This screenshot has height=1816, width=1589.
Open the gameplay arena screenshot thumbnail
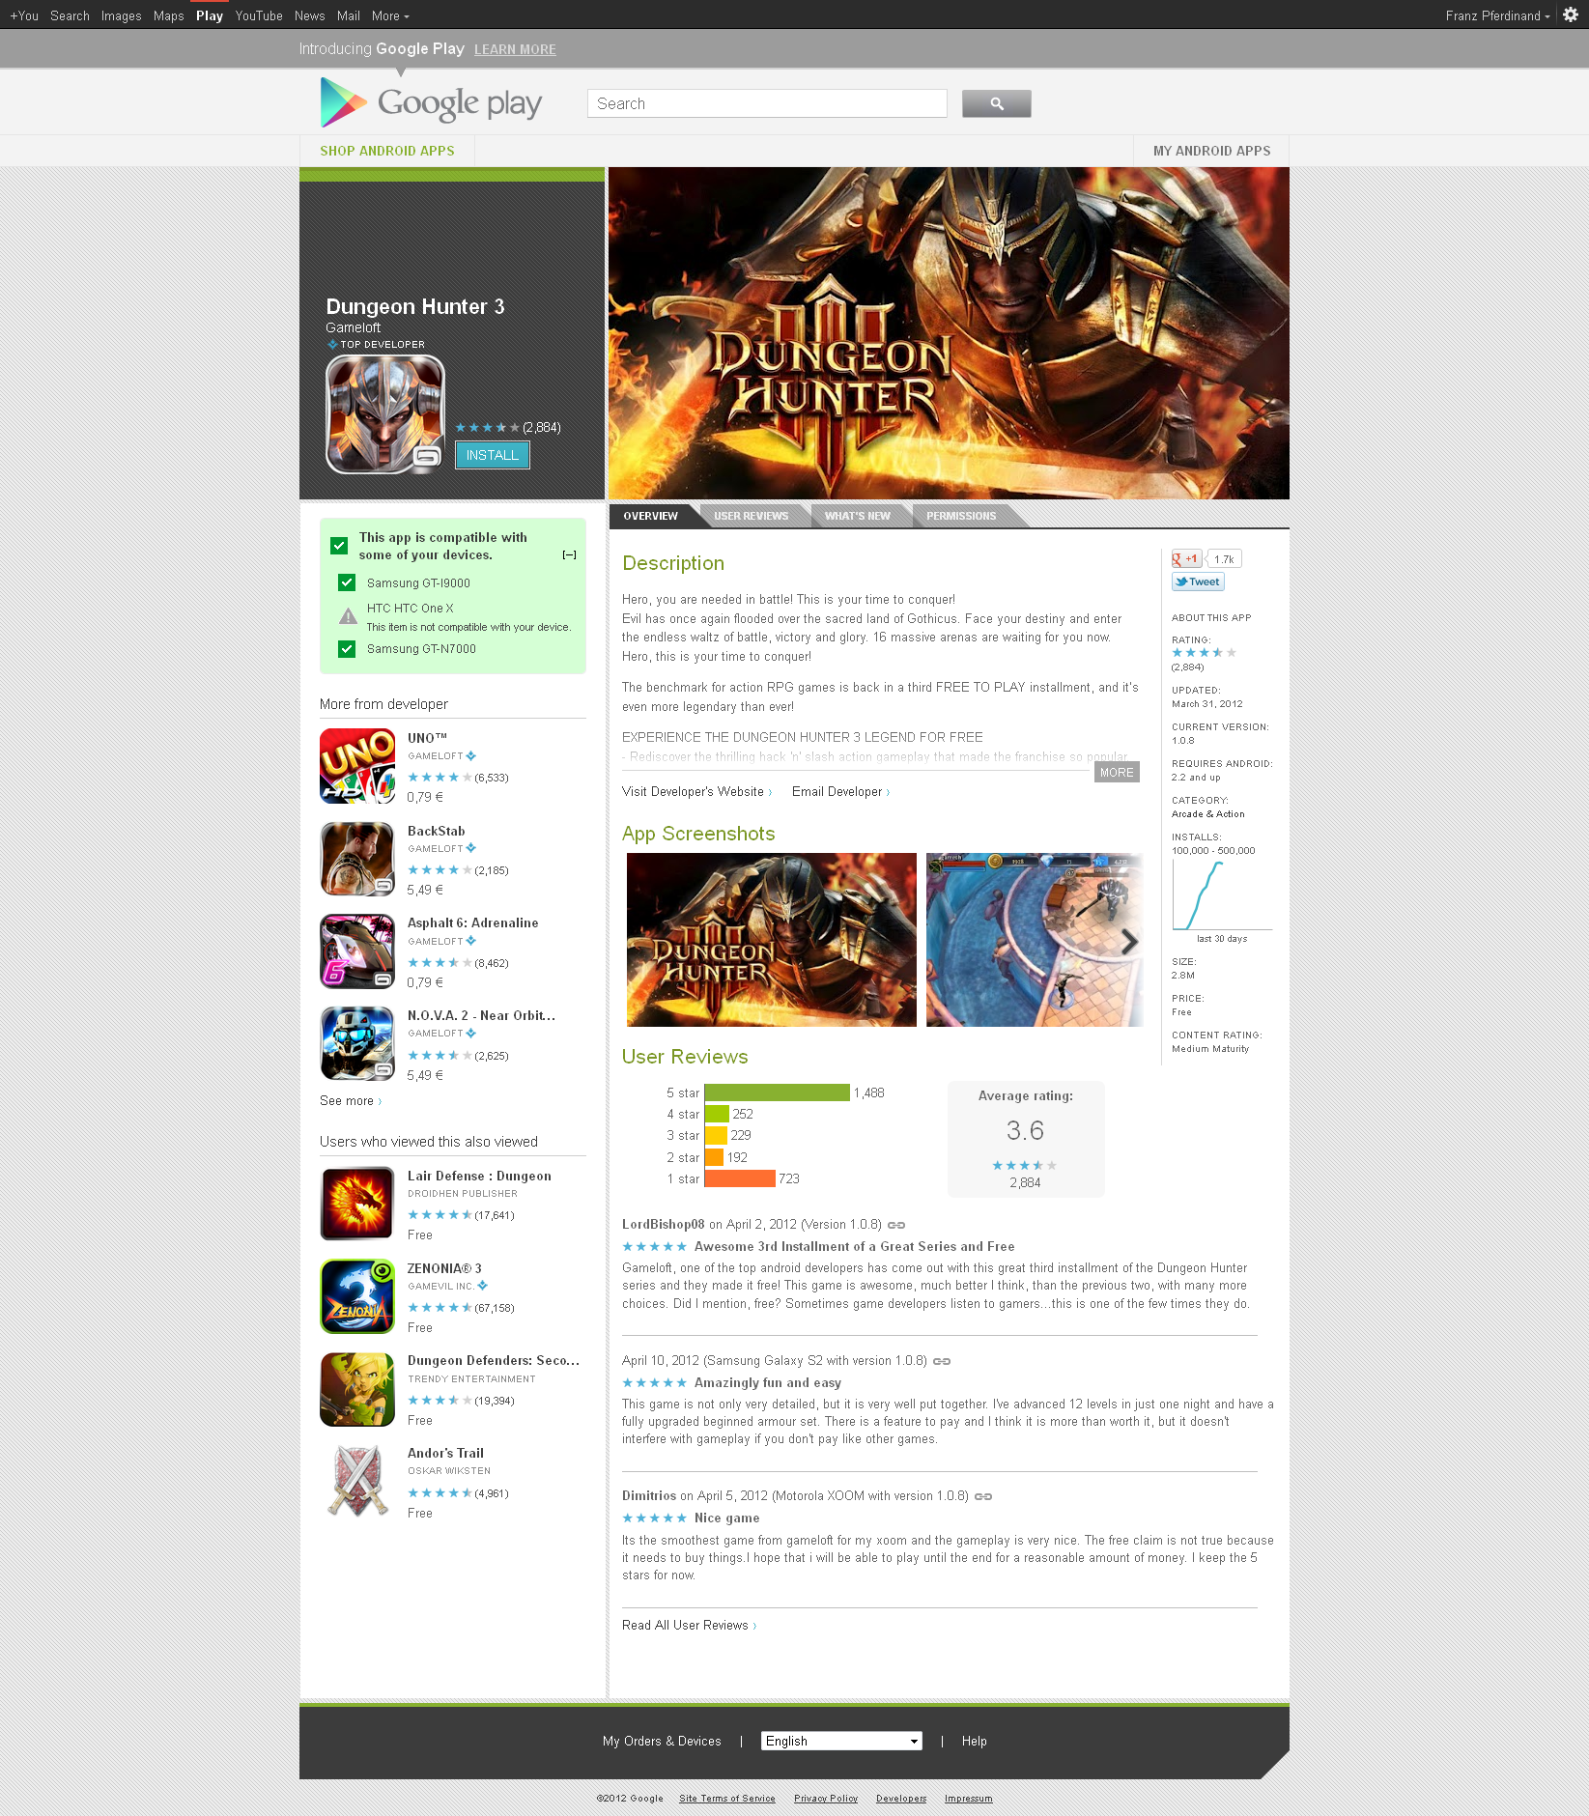[1034, 940]
